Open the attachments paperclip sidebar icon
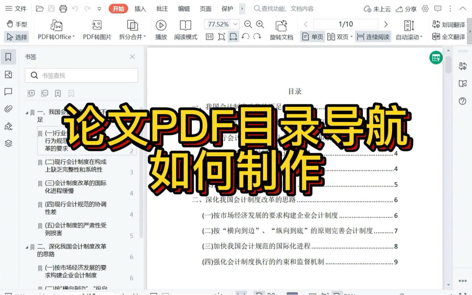472x295 pixels. [8, 109]
